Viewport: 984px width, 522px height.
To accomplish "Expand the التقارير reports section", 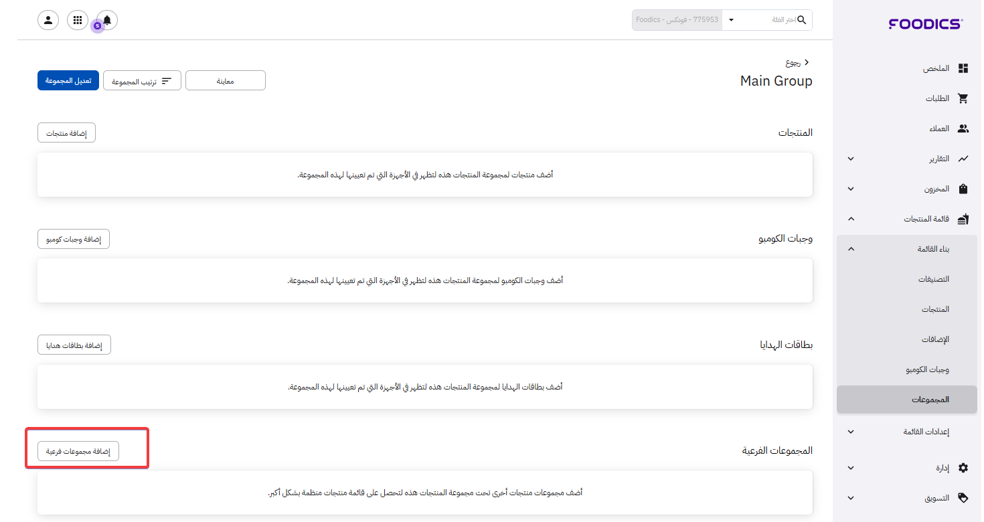I will click(851, 159).
